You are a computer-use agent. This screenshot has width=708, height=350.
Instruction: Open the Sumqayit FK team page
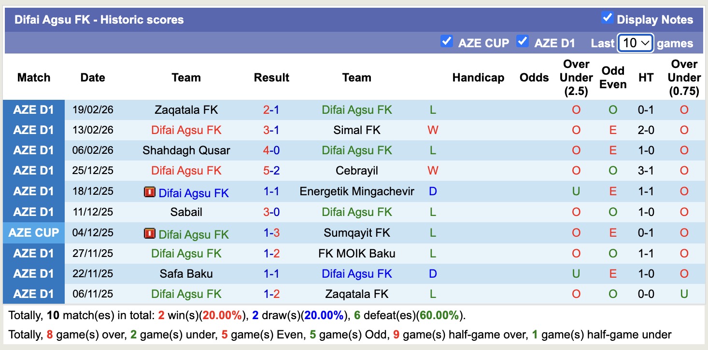pyautogui.click(x=357, y=233)
